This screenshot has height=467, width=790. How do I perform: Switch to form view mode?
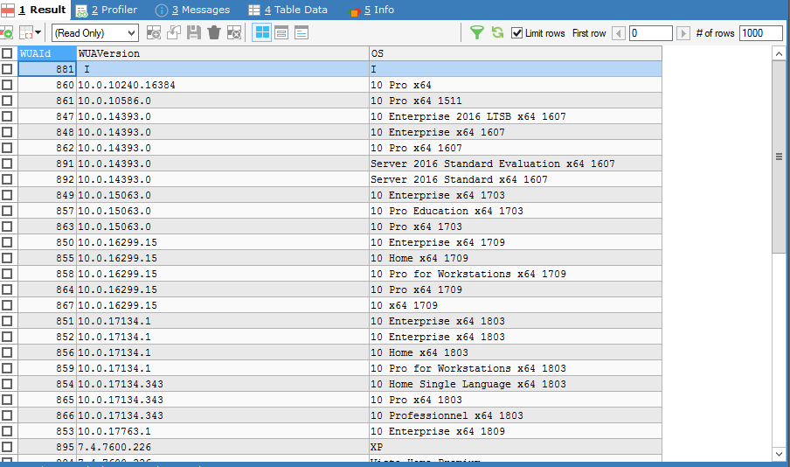[281, 32]
